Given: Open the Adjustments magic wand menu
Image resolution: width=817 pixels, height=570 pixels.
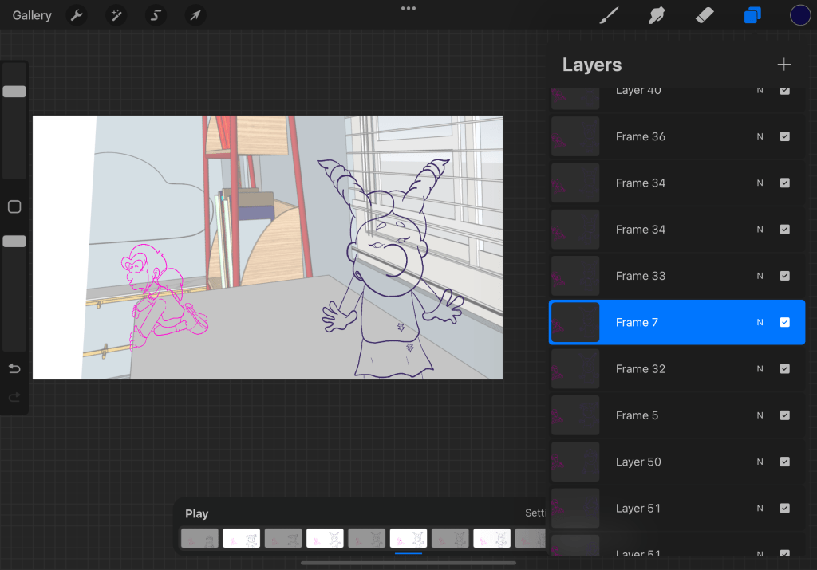Looking at the screenshot, I should [x=116, y=15].
